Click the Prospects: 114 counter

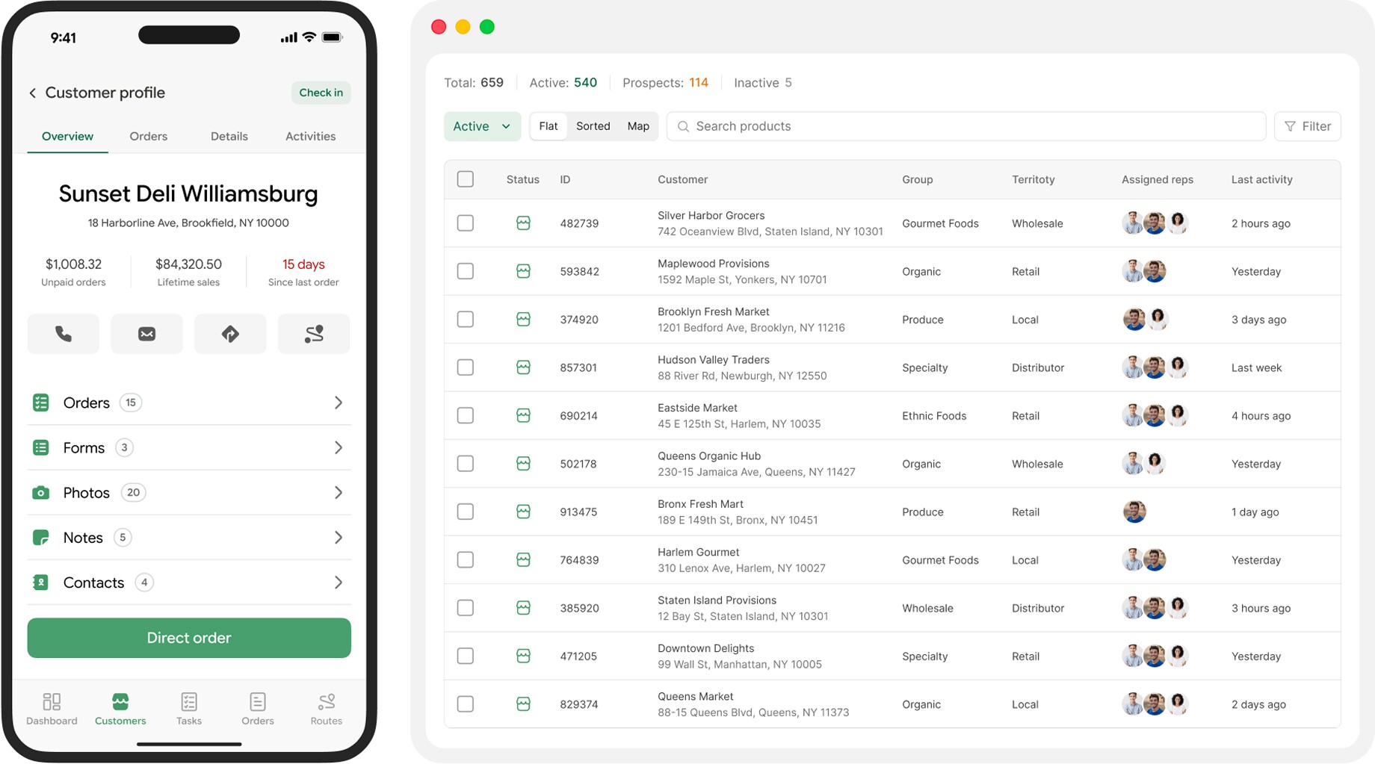pyautogui.click(x=665, y=83)
